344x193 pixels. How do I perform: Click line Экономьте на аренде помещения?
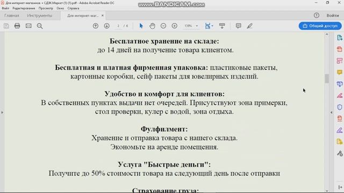(x=164, y=147)
